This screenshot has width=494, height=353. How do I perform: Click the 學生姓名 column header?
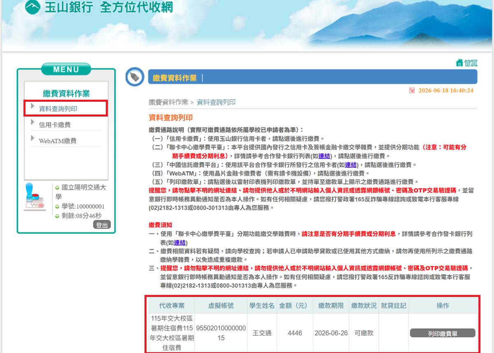(262, 306)
